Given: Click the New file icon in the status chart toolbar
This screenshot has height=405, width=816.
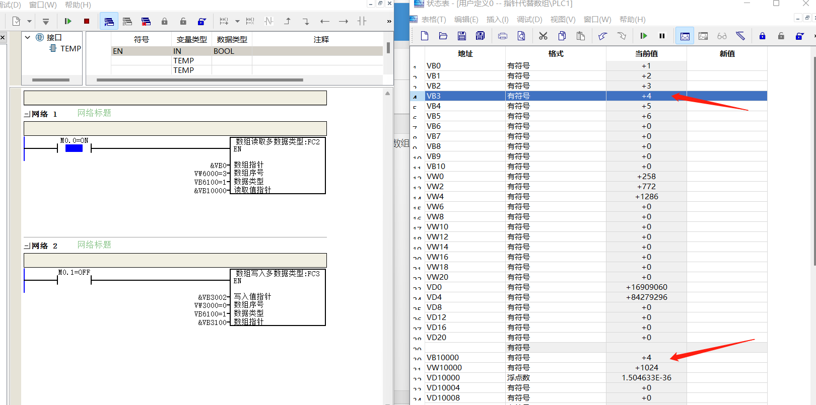Looking at the screenshot, I should (x=424, y=36).
